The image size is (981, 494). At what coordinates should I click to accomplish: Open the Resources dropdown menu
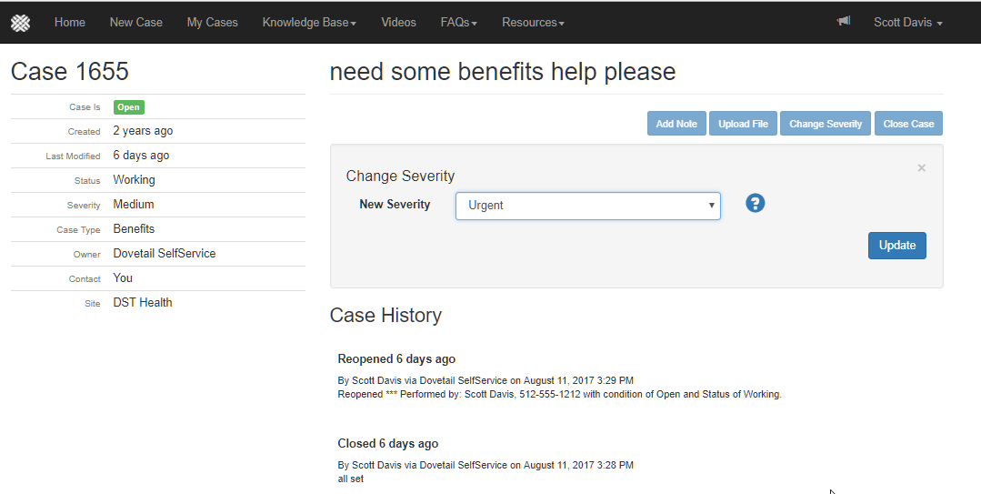[x=533, y=22]
